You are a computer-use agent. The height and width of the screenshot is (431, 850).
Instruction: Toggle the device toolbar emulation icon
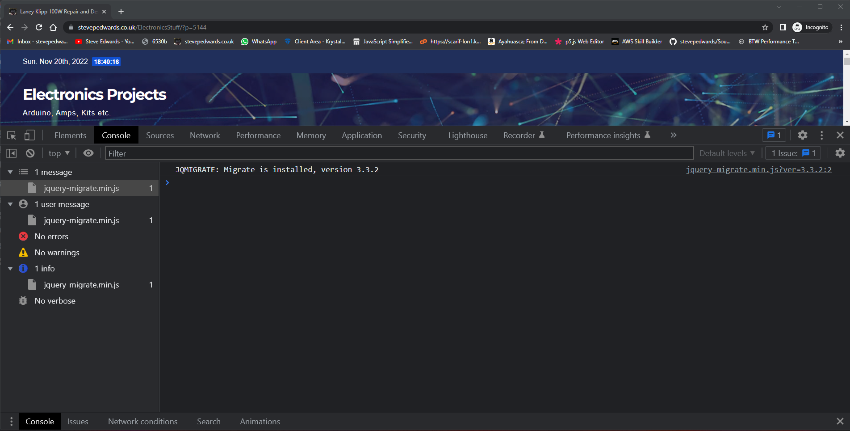coord(29,135)
